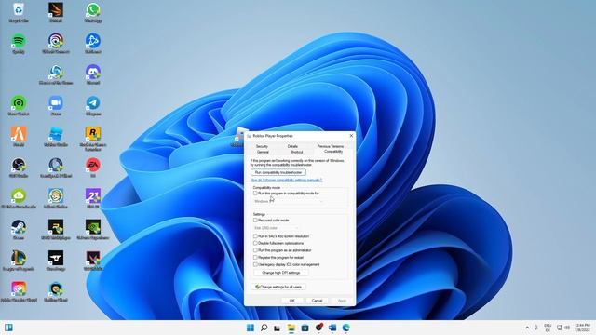
Task: Open the Windows Start menu
Action: click(x=251, y=328)
